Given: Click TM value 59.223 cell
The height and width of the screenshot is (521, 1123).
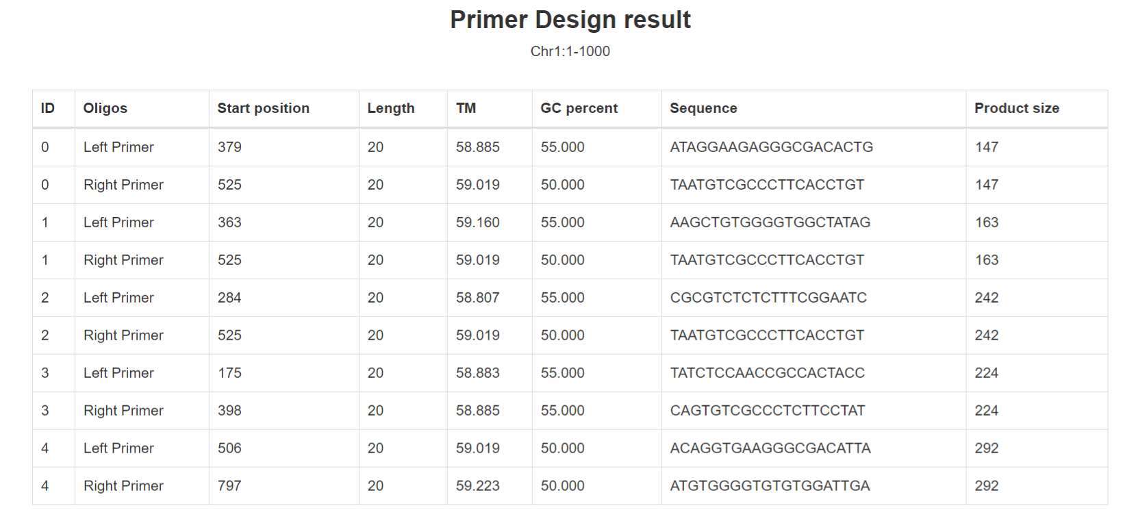Looking at the screenshot, I should [x=477, y=486].
